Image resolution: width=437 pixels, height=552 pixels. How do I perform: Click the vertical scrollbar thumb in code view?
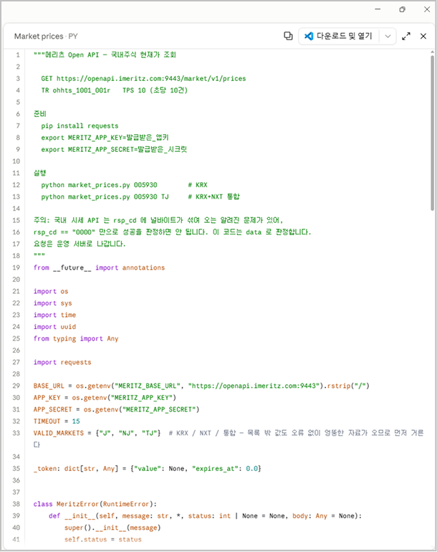coord(433,133)
